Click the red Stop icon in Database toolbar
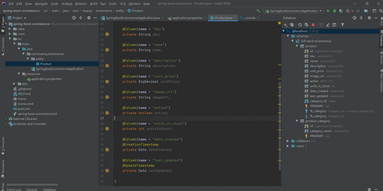Image resolution: width=383 pixels, height=191 pixels. pos(313,25)
